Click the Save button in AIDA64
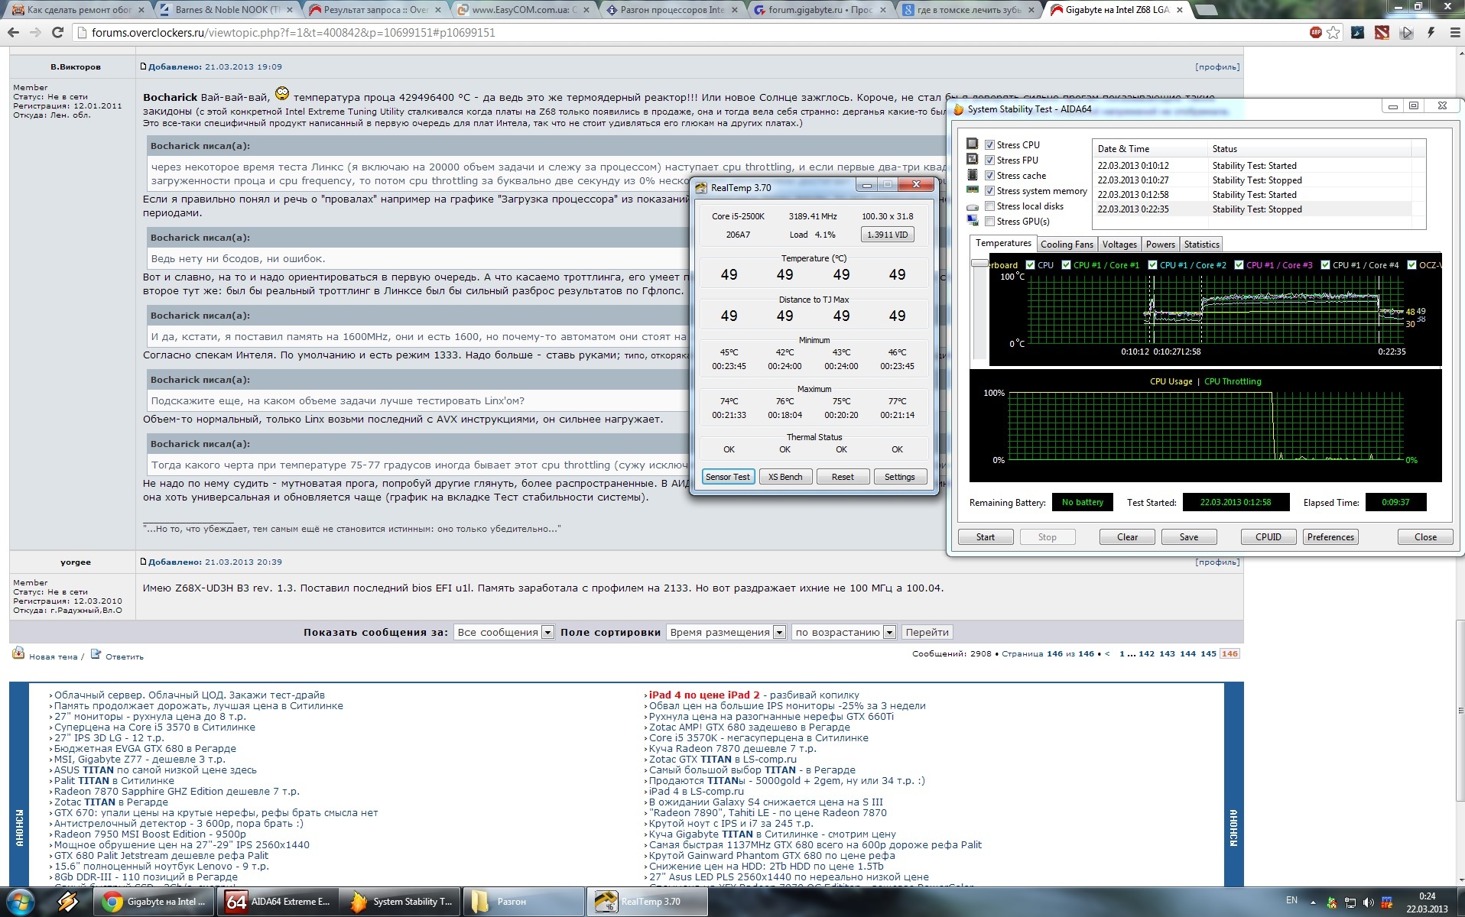Screen dimensions: 1465x917 [1189, 537]
